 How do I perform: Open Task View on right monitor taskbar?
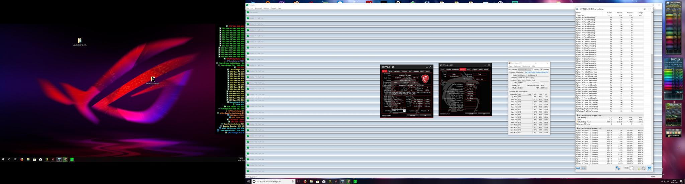tap(299, 181)
